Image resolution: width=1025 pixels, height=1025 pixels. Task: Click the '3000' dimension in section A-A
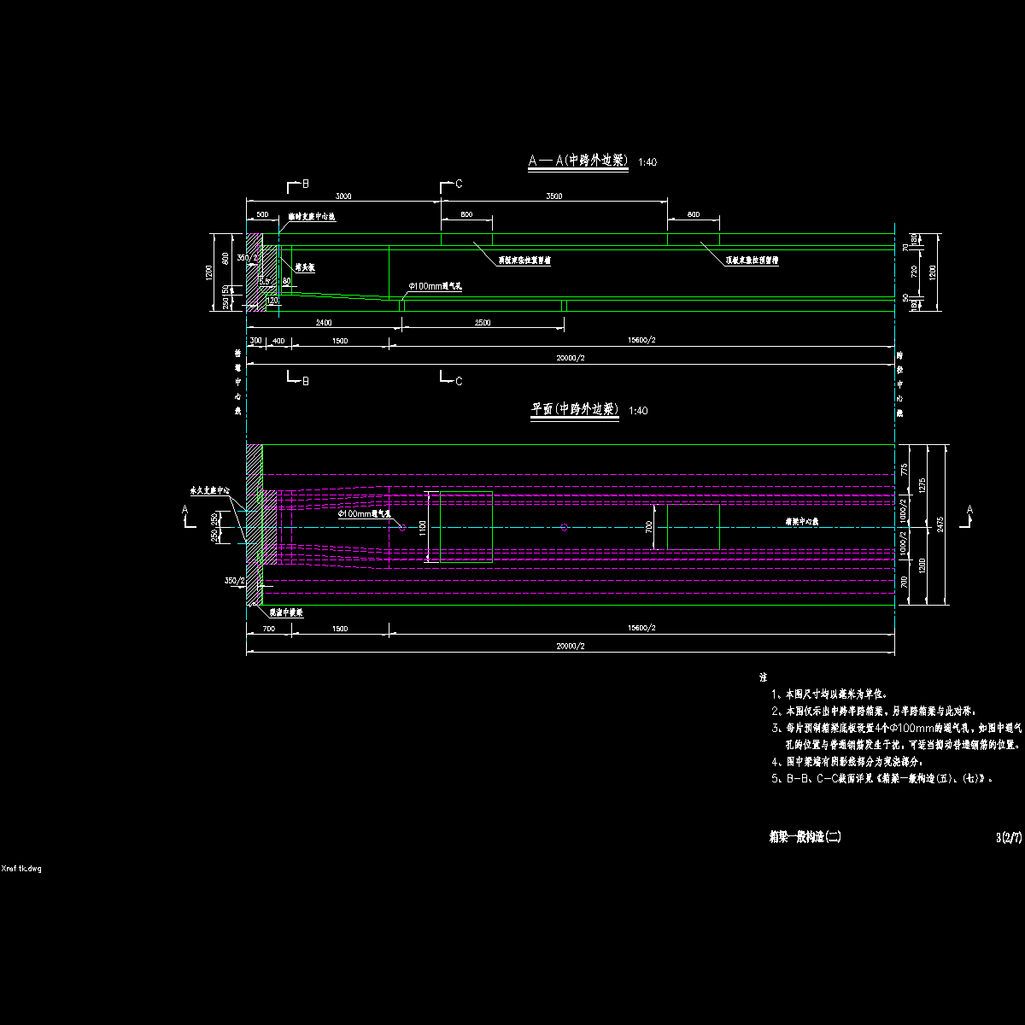point(342,196)
